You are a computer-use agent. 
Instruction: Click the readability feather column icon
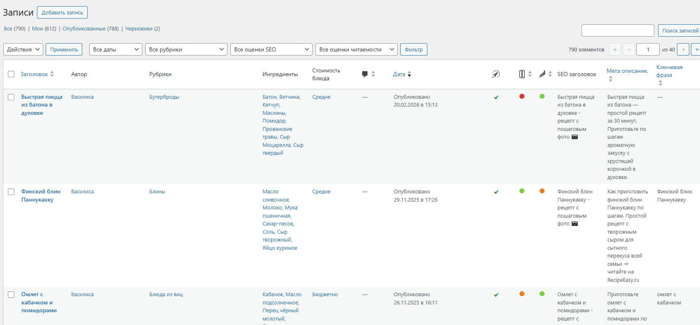(x=542, y=74)
